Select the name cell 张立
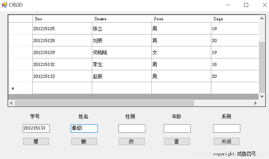This screenshot has width=269, height=159. [x=122, y=29]
